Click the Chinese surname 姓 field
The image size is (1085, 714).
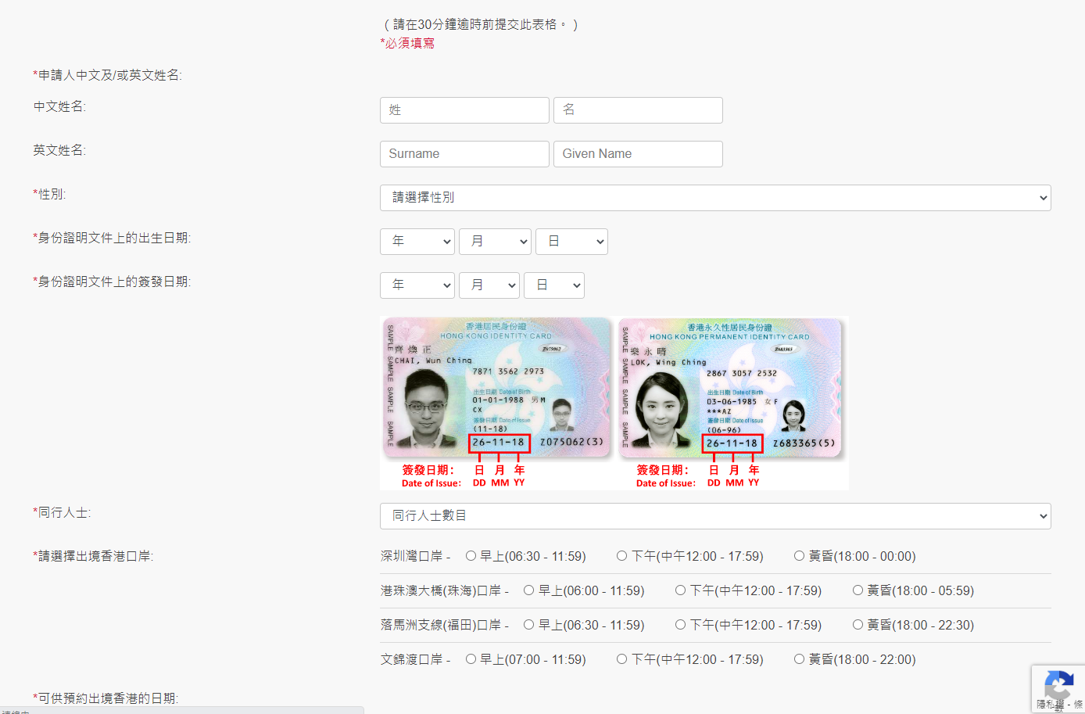point(464,110)
